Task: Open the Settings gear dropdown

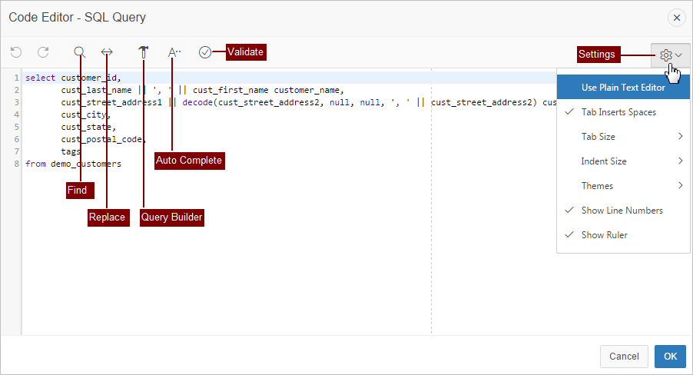Action: 670,55
